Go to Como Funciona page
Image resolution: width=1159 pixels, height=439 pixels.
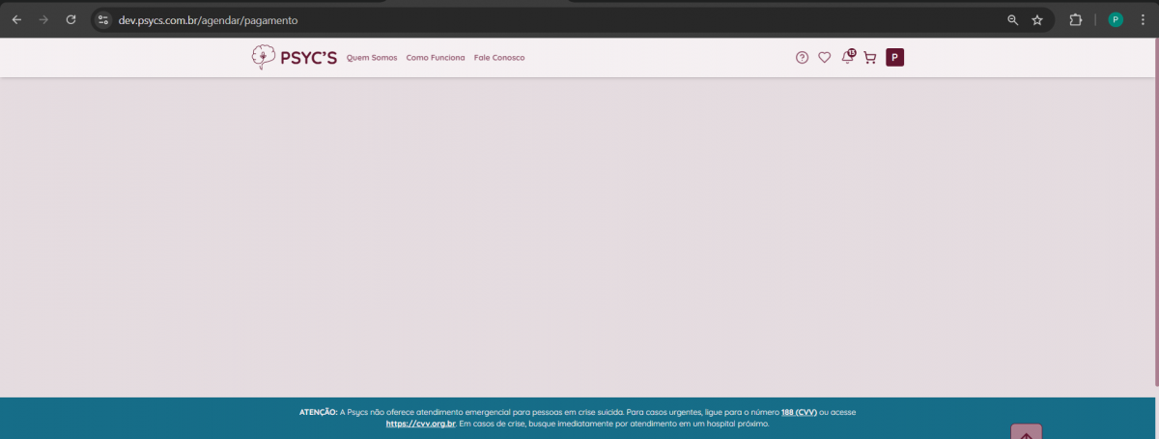pos(436,58)
